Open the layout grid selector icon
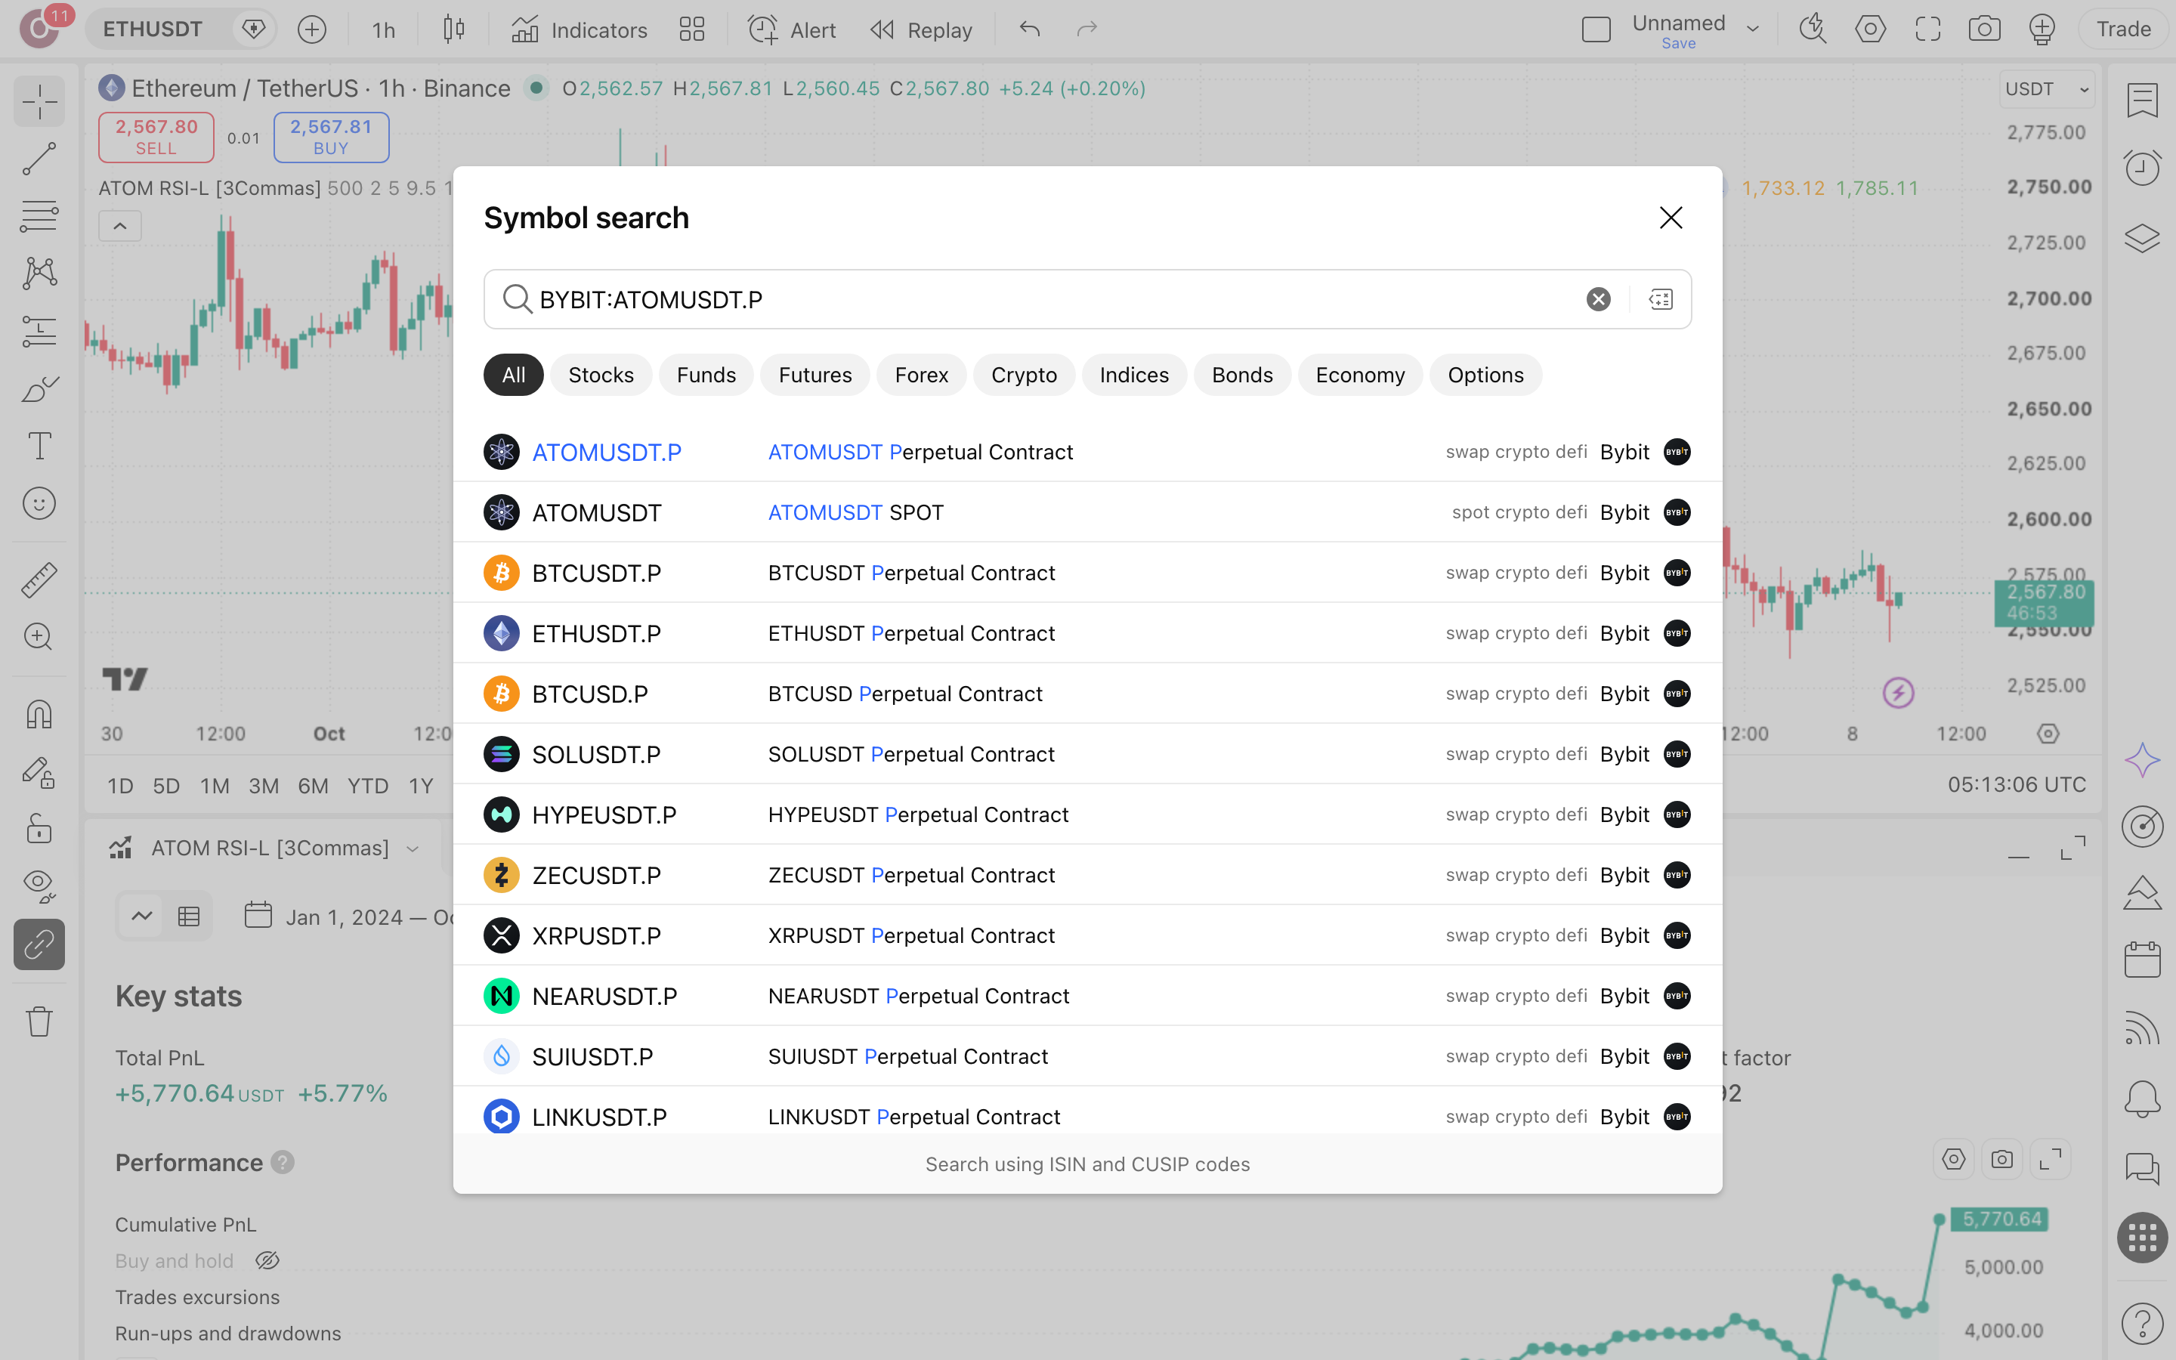Screen dimensions: 2176x1360 (x=691, y=29)
